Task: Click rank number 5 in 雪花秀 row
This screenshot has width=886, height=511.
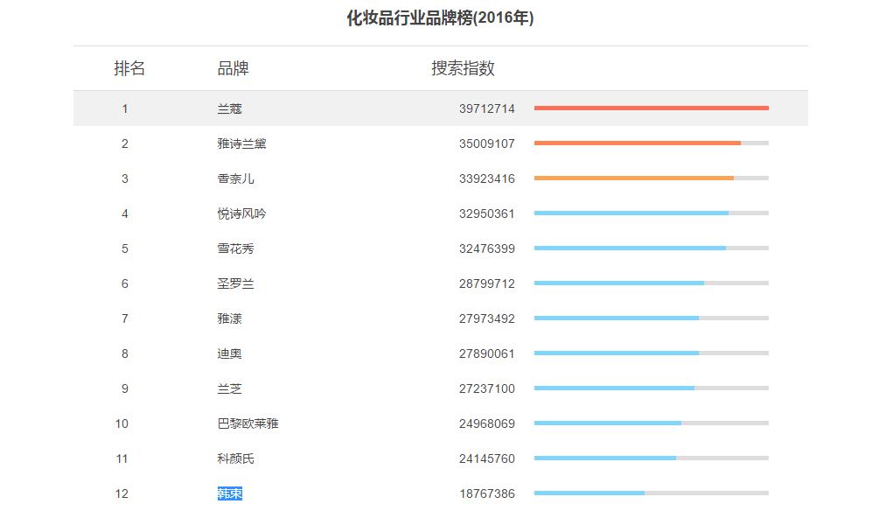Action: (x=125, y=248)
